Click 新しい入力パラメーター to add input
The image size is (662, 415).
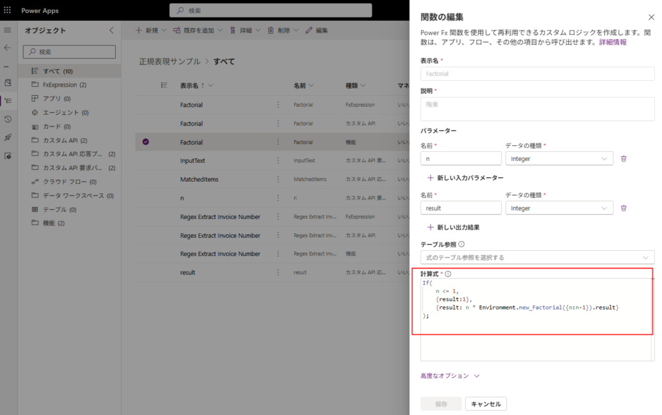pos(465,177)
